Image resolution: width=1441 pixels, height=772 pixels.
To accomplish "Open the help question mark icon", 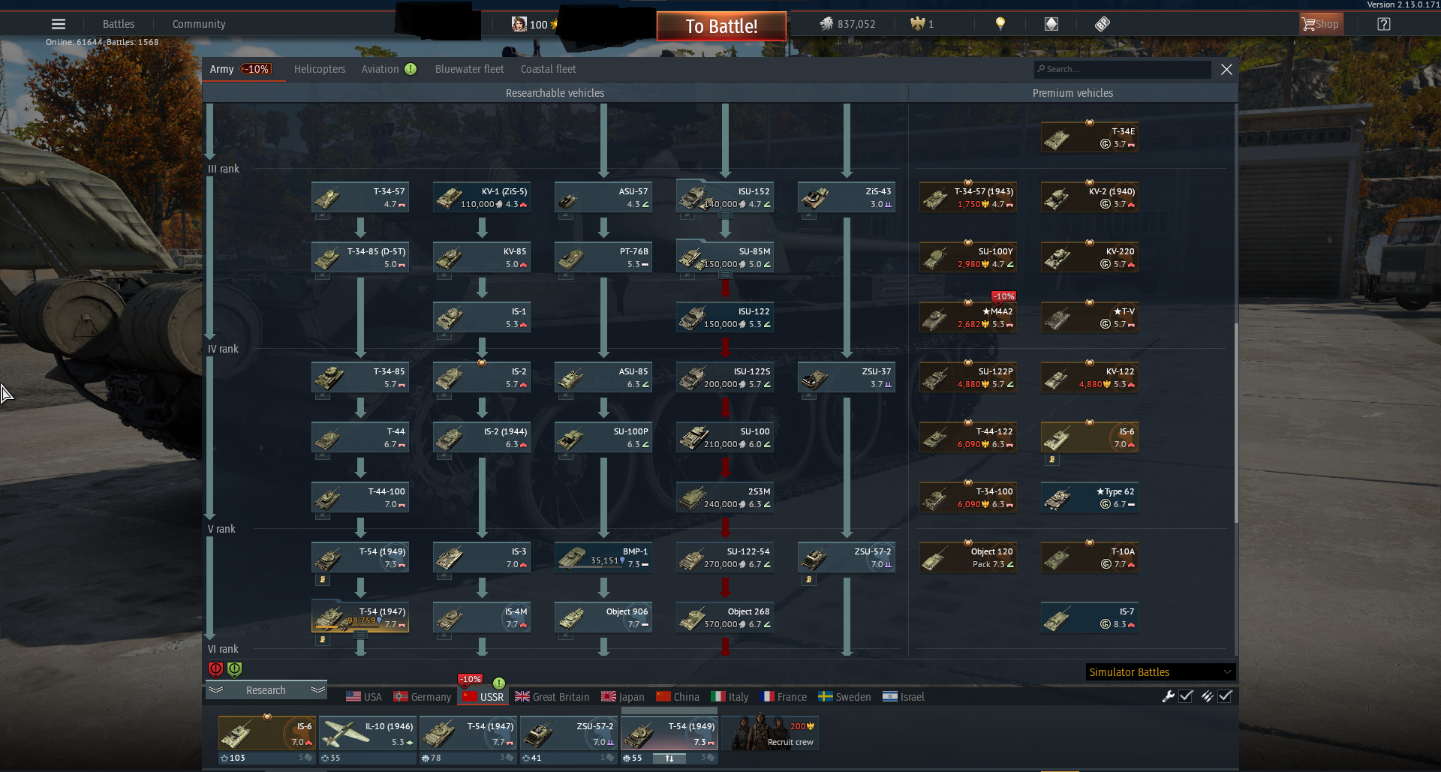I will click(1384, 24).
